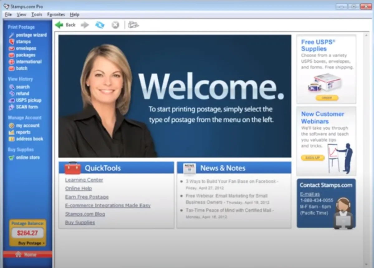Click the batch icon in sidebar
Viewport: 374px width, 268px height.
(12, 68)
